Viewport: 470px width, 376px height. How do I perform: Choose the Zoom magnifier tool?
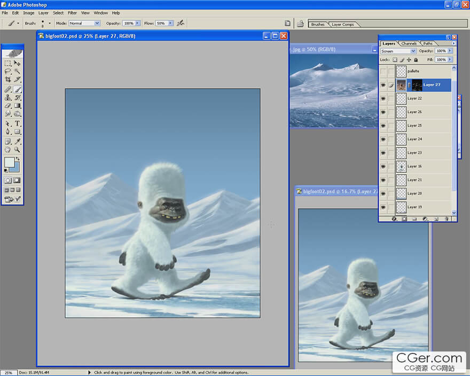(18, 150)
